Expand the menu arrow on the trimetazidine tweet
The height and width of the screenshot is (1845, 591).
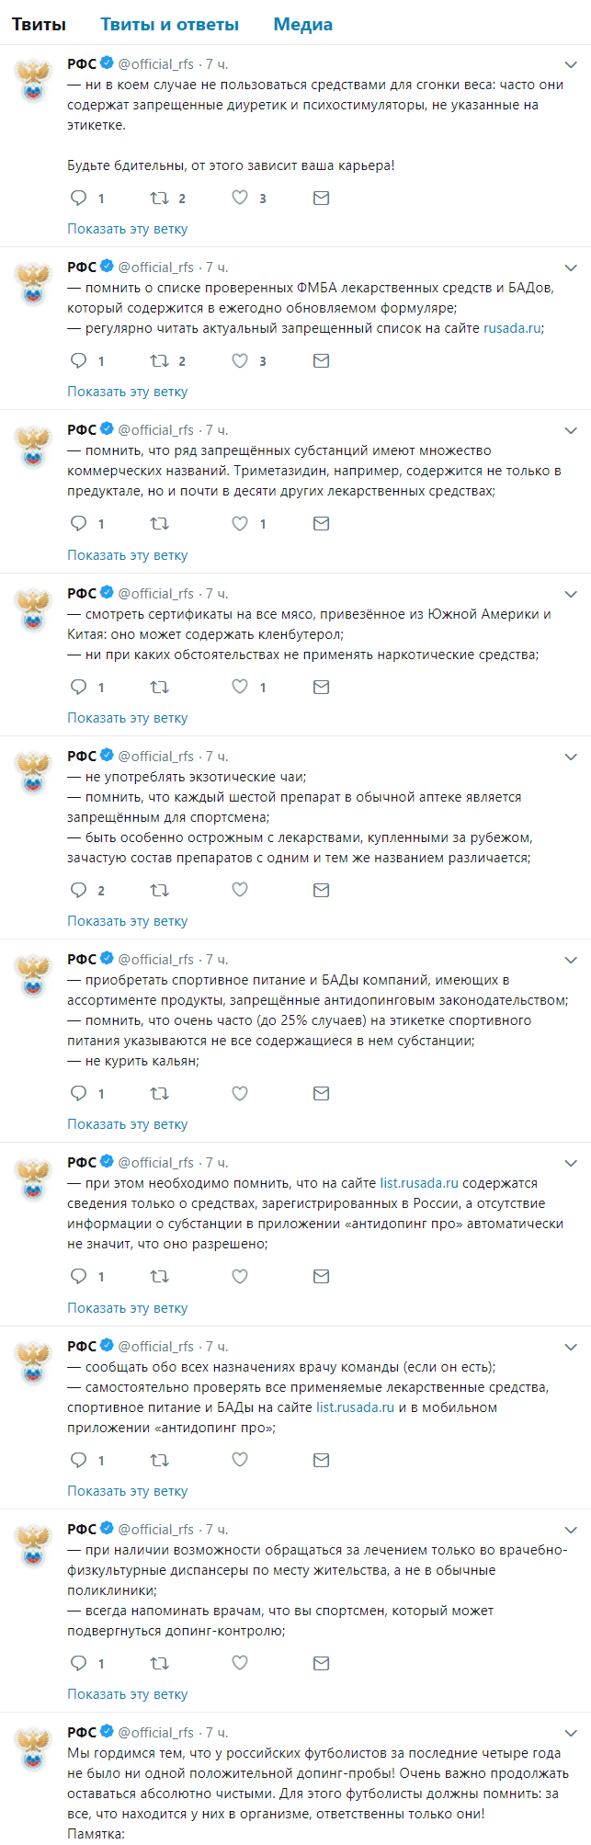571,430
